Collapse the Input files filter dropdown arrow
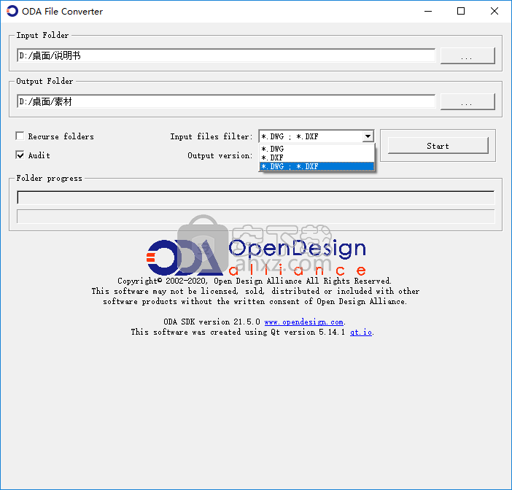Screen dimensions: 512x490 pos(368,136)
